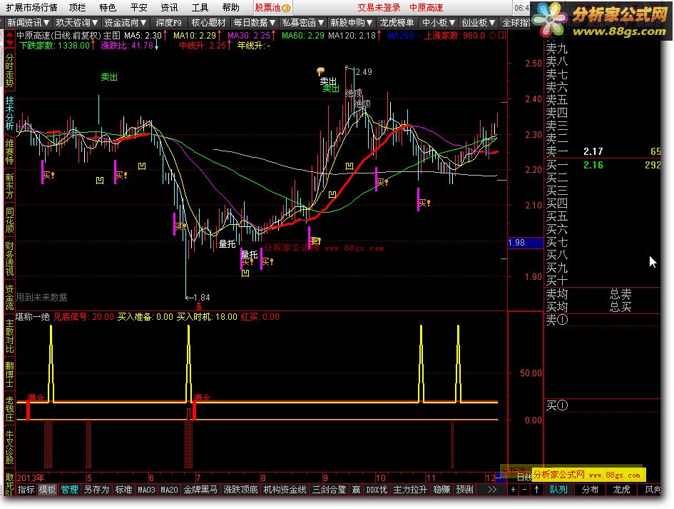Click 交易未登录 login link
Image resolution: width=674 pixels, height=509 pixels.
coord(379,8)
